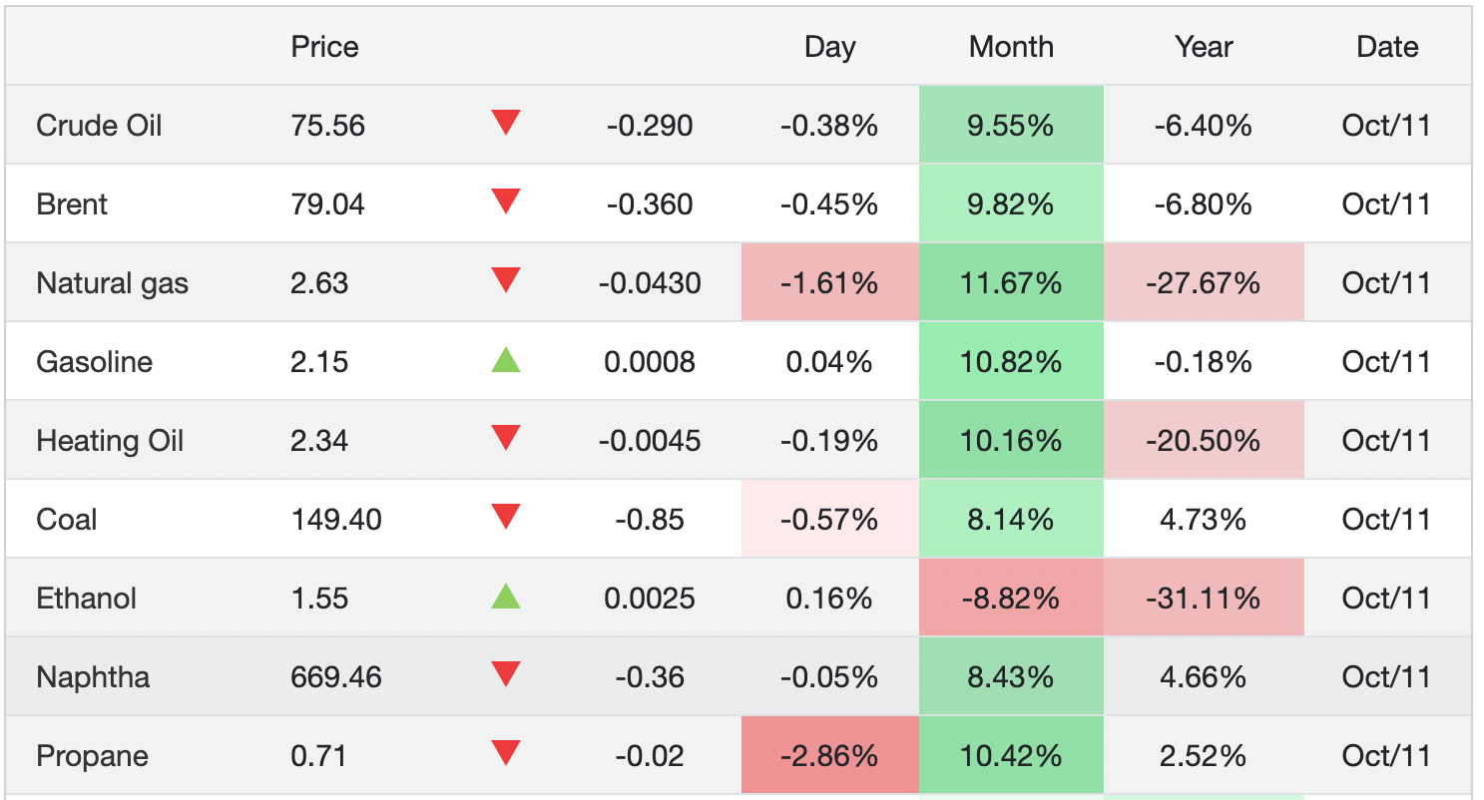The height and width of the screenshot is (800, 1484).
Task: Click the Oct/11 date in Propane row
Action: (1386, 755)
